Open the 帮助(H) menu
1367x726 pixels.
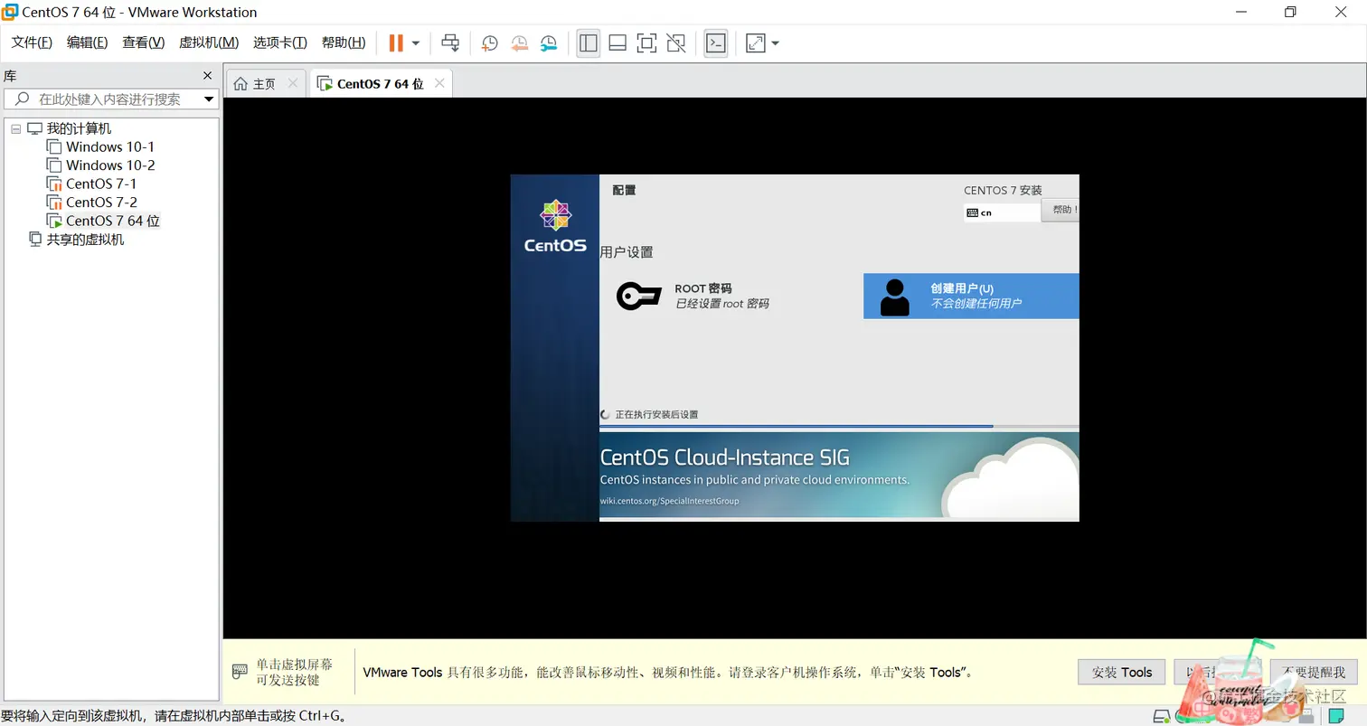[x=344, y=42]
